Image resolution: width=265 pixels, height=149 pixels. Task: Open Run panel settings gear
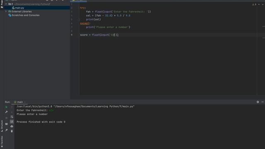point(258,102)
